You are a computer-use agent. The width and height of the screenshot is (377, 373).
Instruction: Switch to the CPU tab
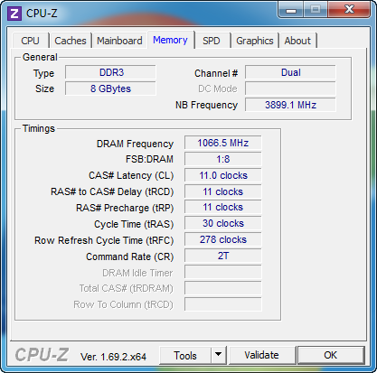[30, 41]
